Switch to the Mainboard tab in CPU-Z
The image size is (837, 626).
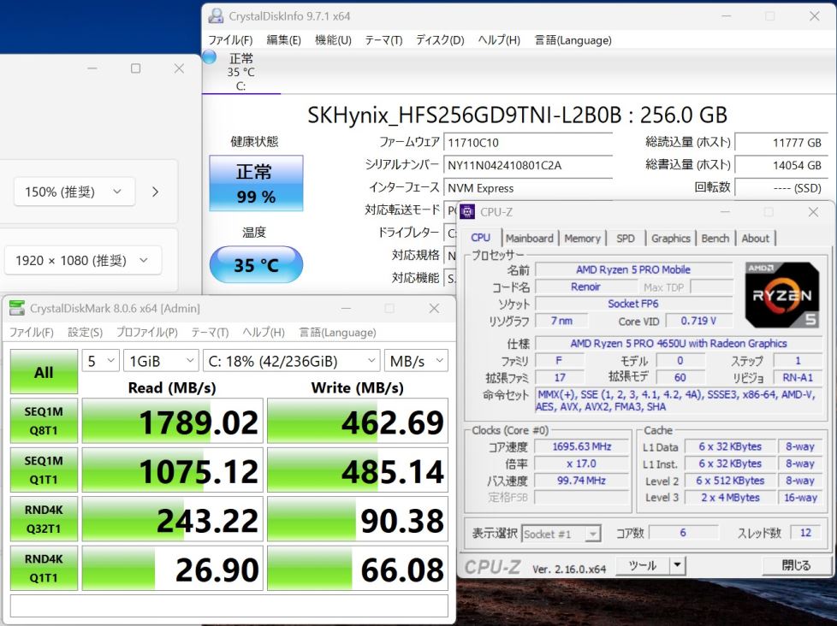529,239
